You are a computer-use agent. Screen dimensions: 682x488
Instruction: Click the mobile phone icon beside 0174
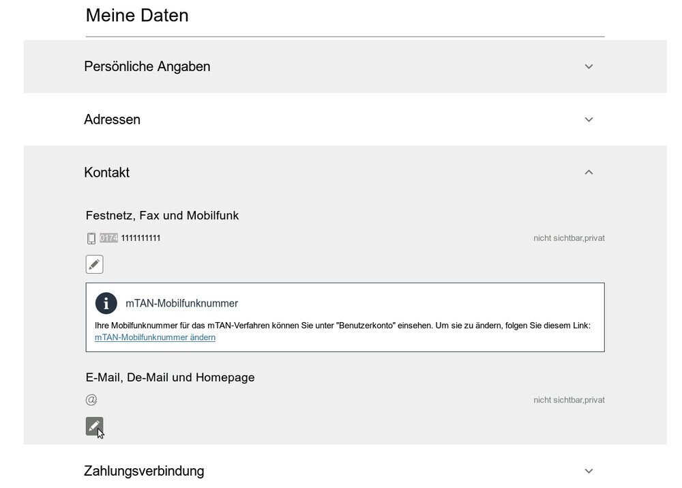pyautogui.click(x=91, y=238)
